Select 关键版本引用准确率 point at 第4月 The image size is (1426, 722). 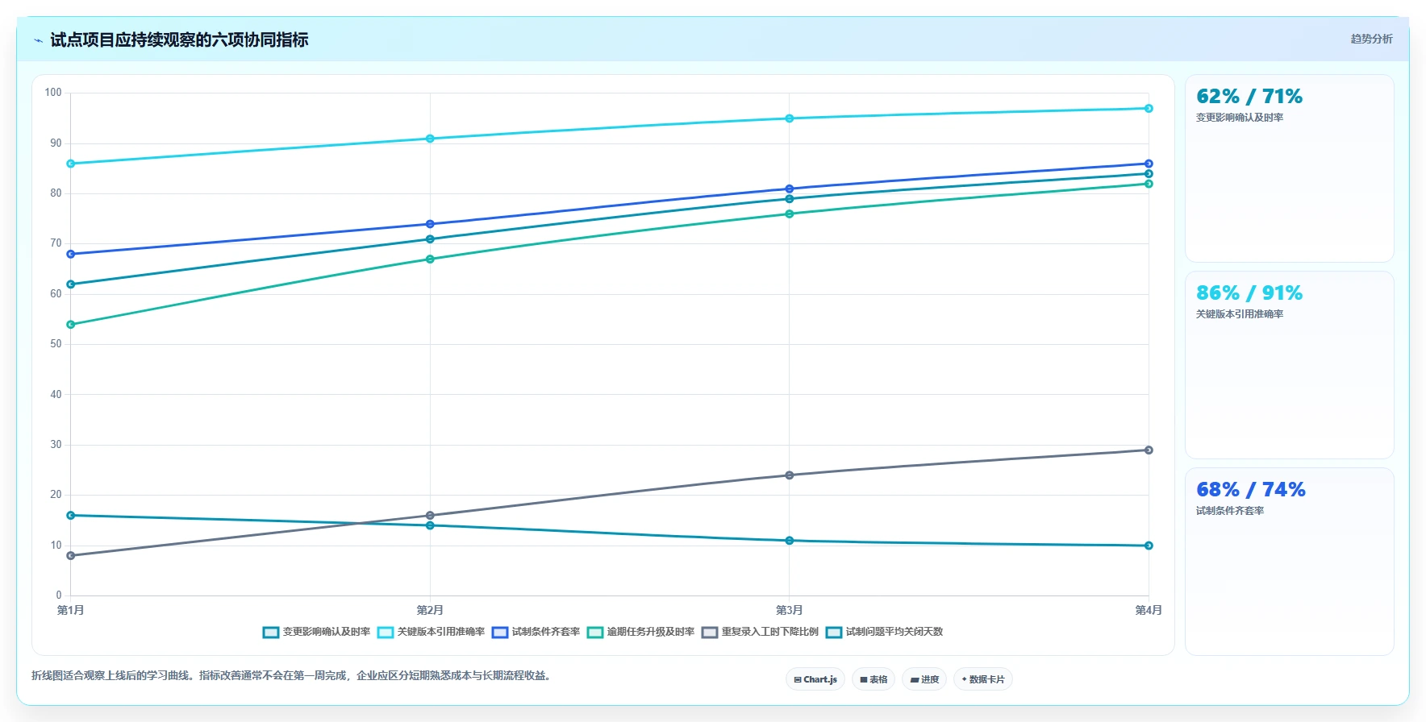[x=1149, y=108]
